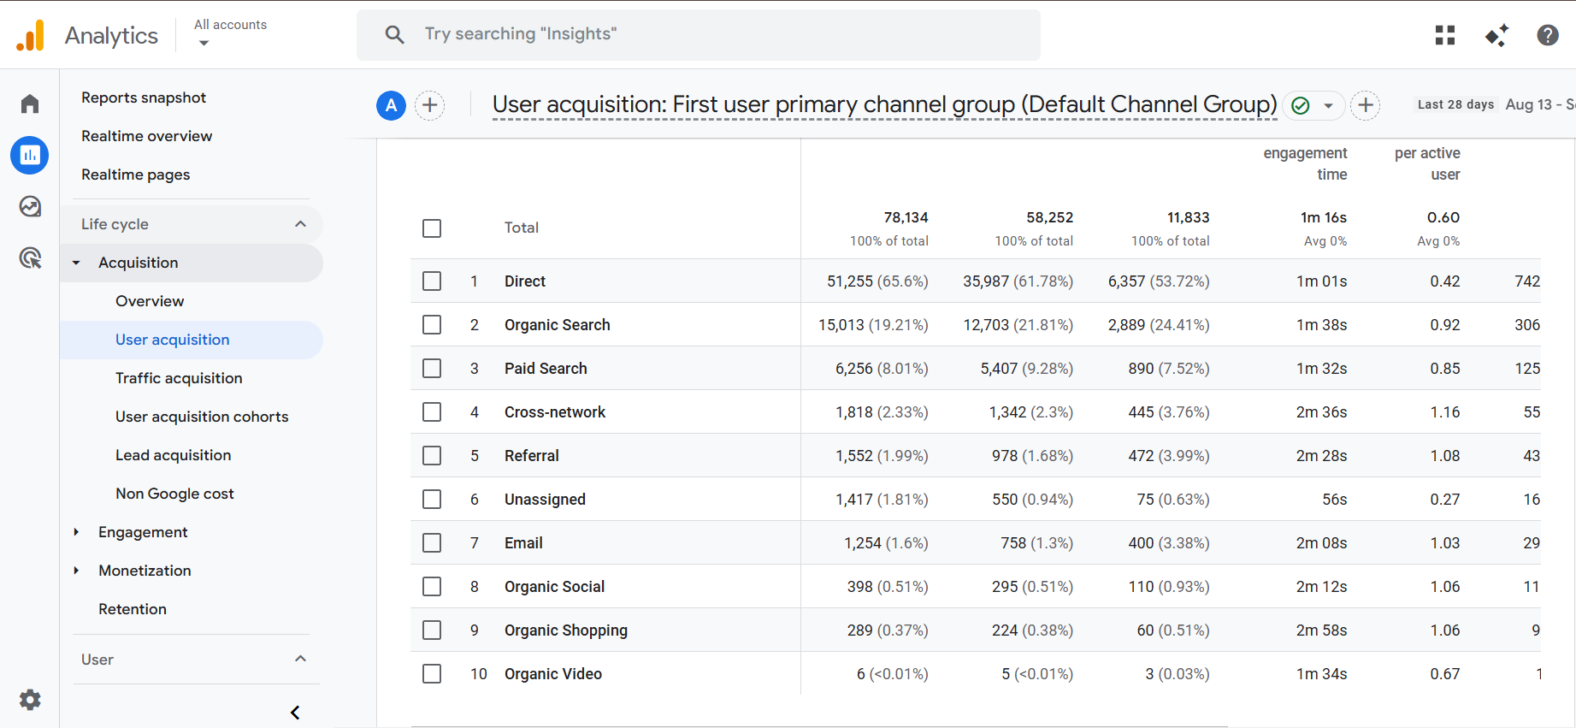Collapse the Life cycle section
This screenshot has height=728, width=1576.
tap(300, 224)
